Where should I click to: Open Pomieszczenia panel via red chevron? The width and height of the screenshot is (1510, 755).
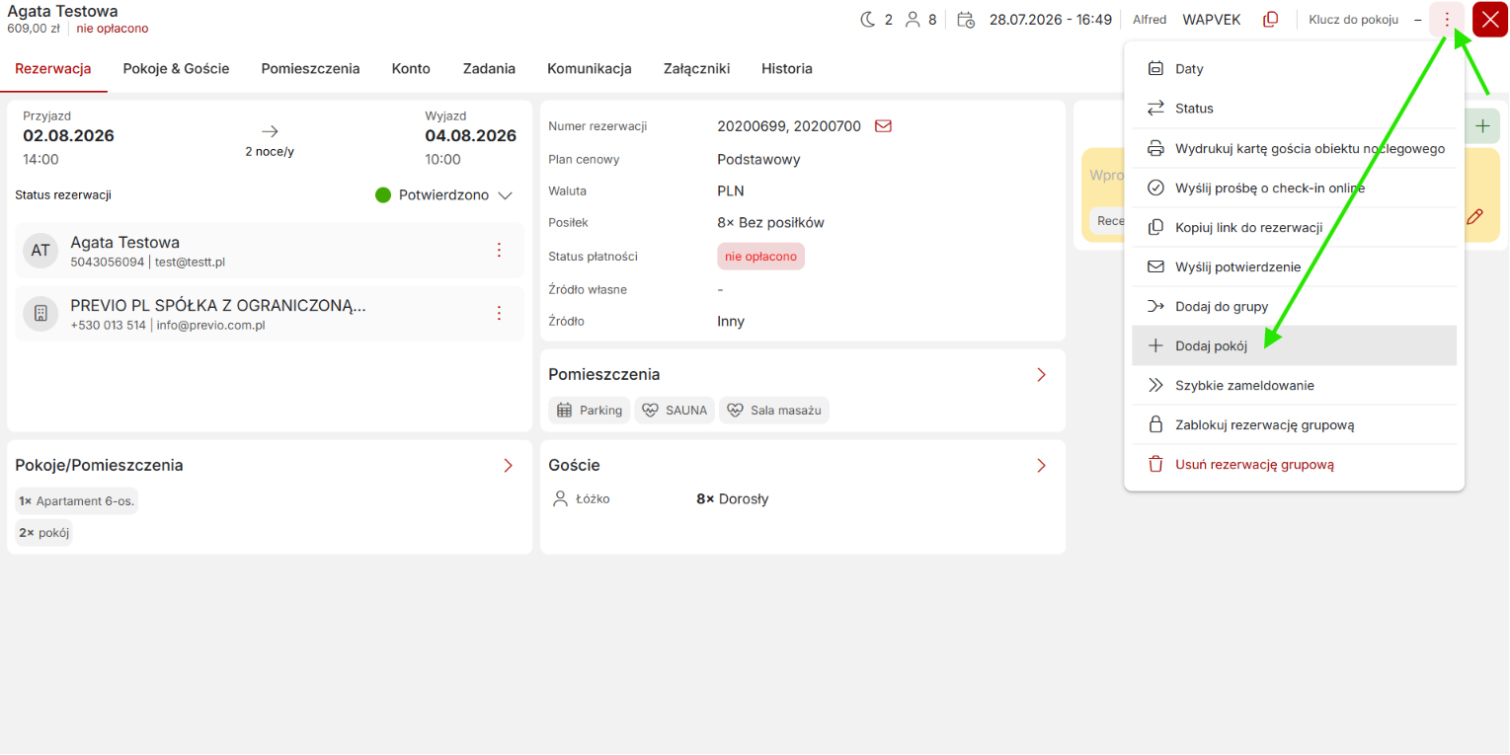[x=1041, y=375]
